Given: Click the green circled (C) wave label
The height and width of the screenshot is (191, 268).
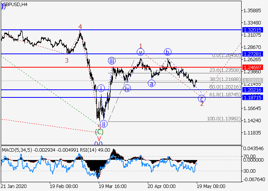Looking at the screenshot, I should (x=99, y=132).
